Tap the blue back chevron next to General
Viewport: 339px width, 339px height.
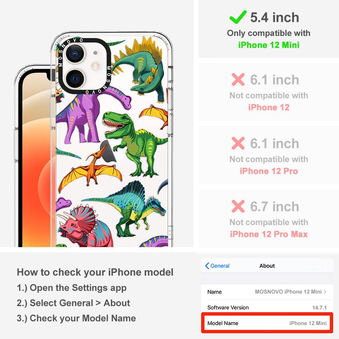[x=207, y=266]
